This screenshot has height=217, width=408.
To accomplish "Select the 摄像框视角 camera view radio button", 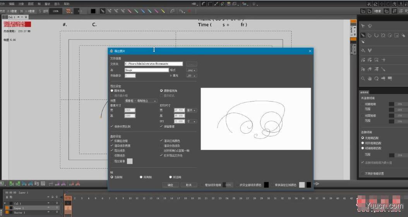I will coord(161,91).
